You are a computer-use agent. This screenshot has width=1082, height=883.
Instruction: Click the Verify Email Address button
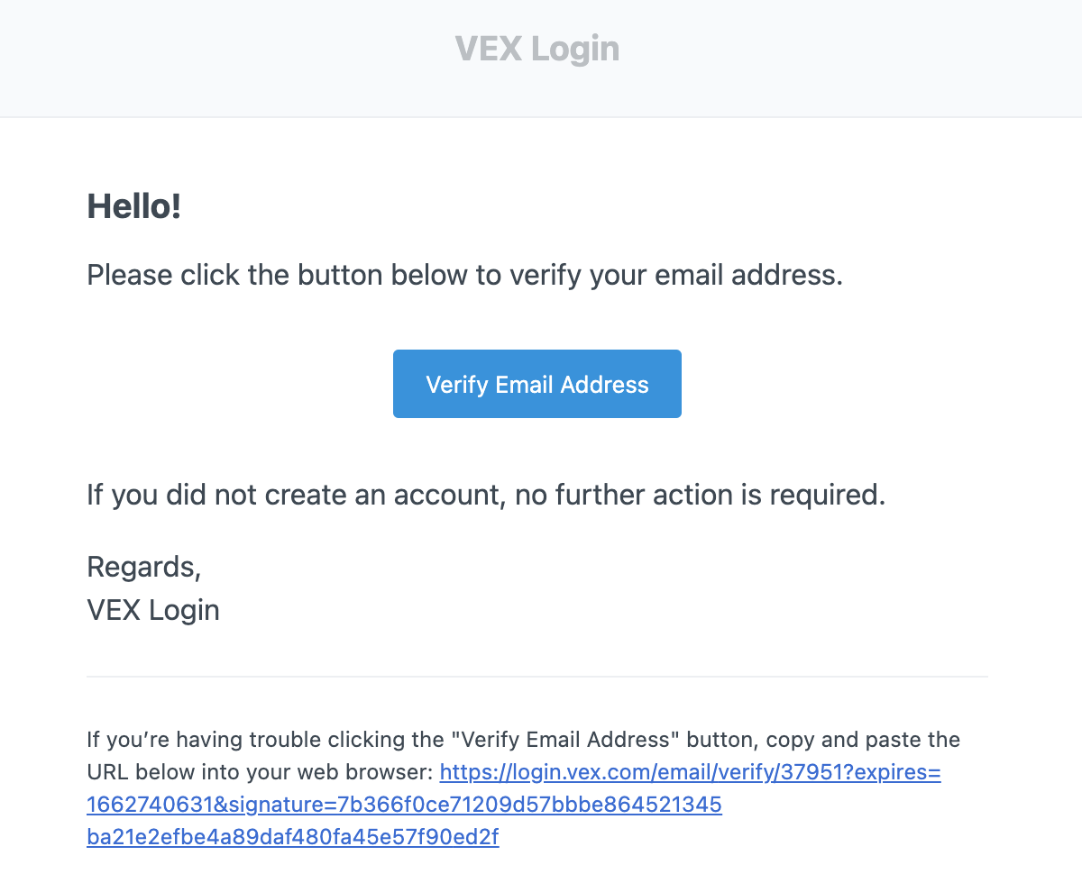tap(536, 384)
